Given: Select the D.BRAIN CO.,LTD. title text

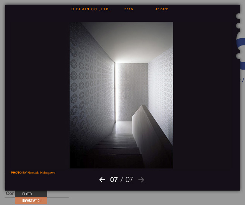Looking at the screenshot, I should (91, 9).
